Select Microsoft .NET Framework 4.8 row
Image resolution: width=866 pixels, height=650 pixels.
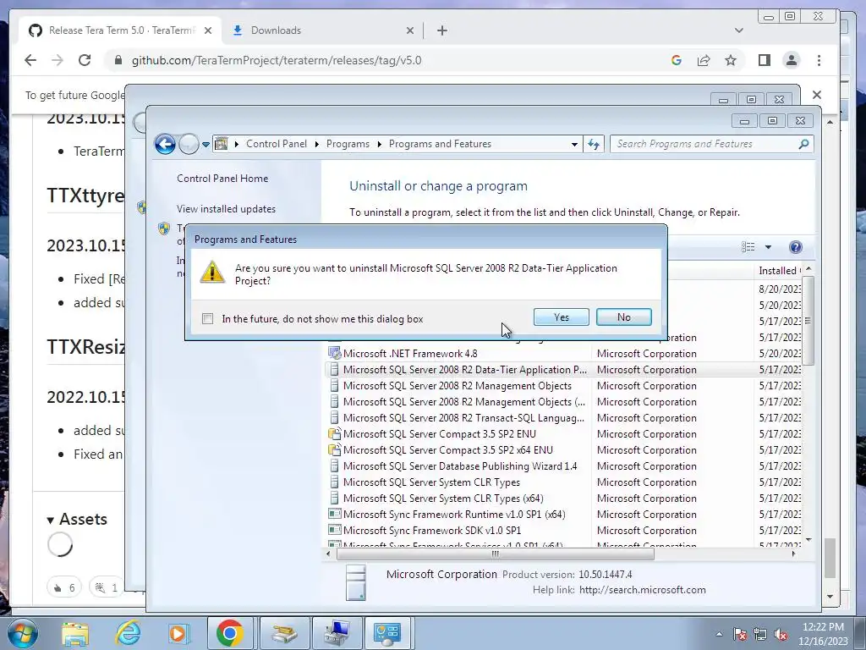[x=563, y=354]
